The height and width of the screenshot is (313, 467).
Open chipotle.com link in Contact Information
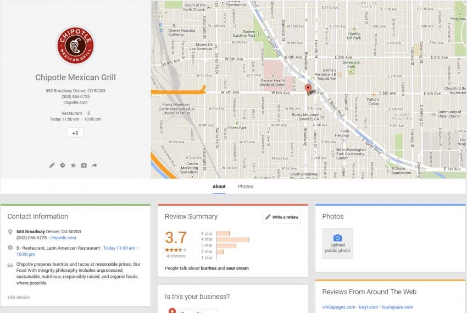click(63, 238)
